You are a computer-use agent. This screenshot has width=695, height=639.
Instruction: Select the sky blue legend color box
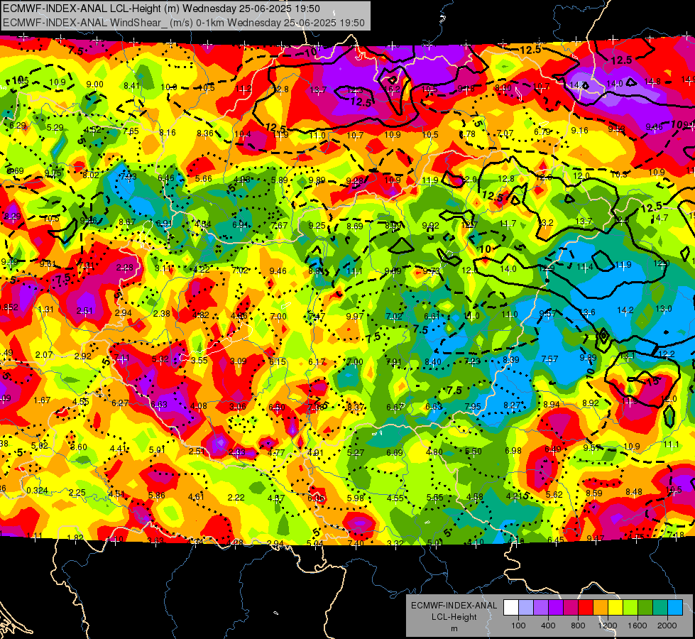click(x=675, y=608)
